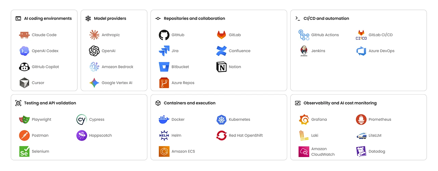Click the Azure DevOps label
This screenshot has width=438, height=171.
pos(381,51)
